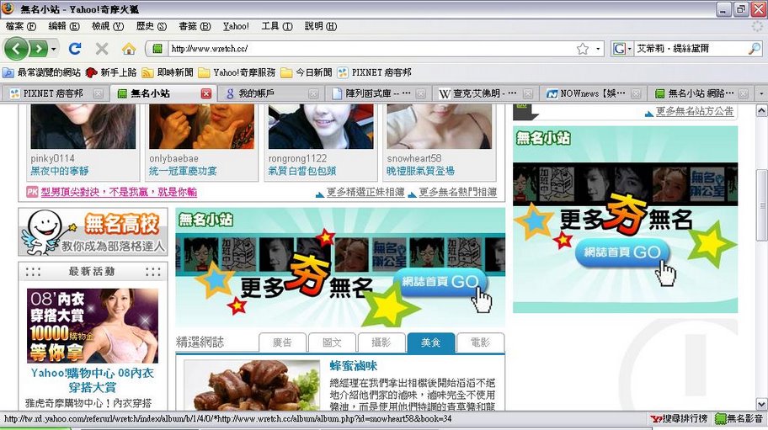The height and width of the screenshot is (430, 768).
Task: Open the list-all-tabs dropdown arrow
Action: click(x=761, y=93)
